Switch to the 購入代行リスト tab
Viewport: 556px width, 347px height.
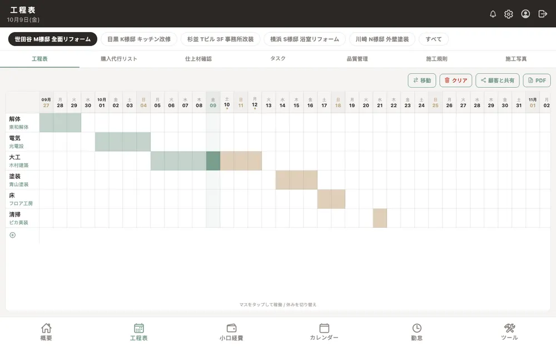click(119, 59)
